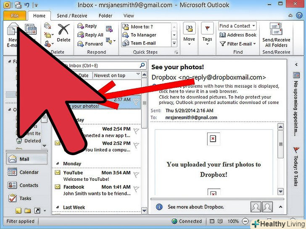The image size is (306, 229).
Task: Open the Tags dropdown button
Action: 207,34
